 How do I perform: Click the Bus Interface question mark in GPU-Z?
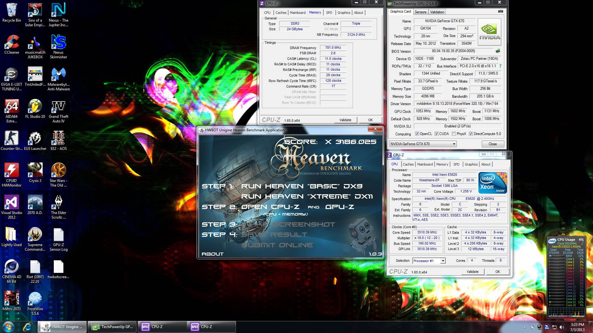point(500,66)
